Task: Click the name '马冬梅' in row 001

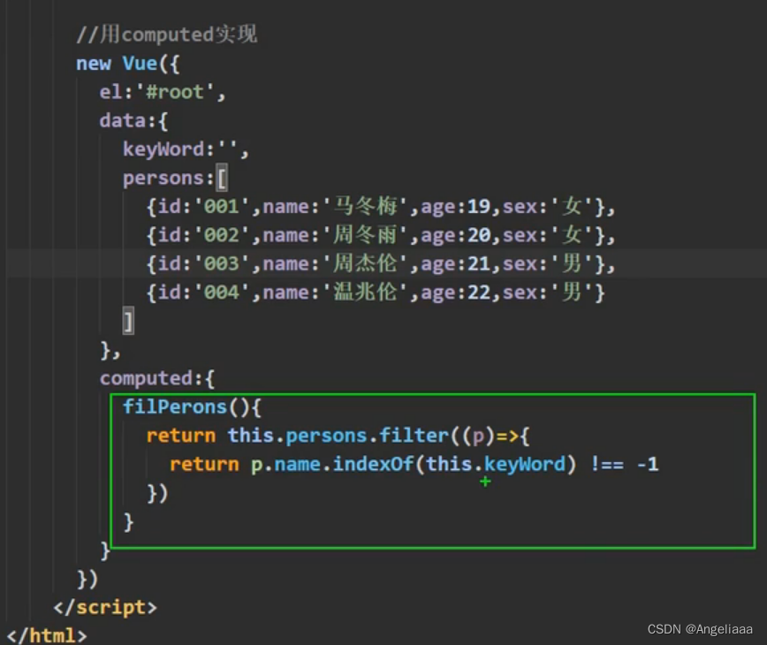Action: [365, 207]
